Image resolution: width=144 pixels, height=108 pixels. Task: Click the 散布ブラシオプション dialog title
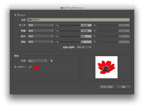[72, 8]
